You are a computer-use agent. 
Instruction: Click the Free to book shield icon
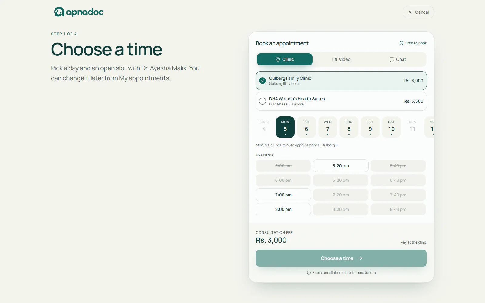[401, 43]
